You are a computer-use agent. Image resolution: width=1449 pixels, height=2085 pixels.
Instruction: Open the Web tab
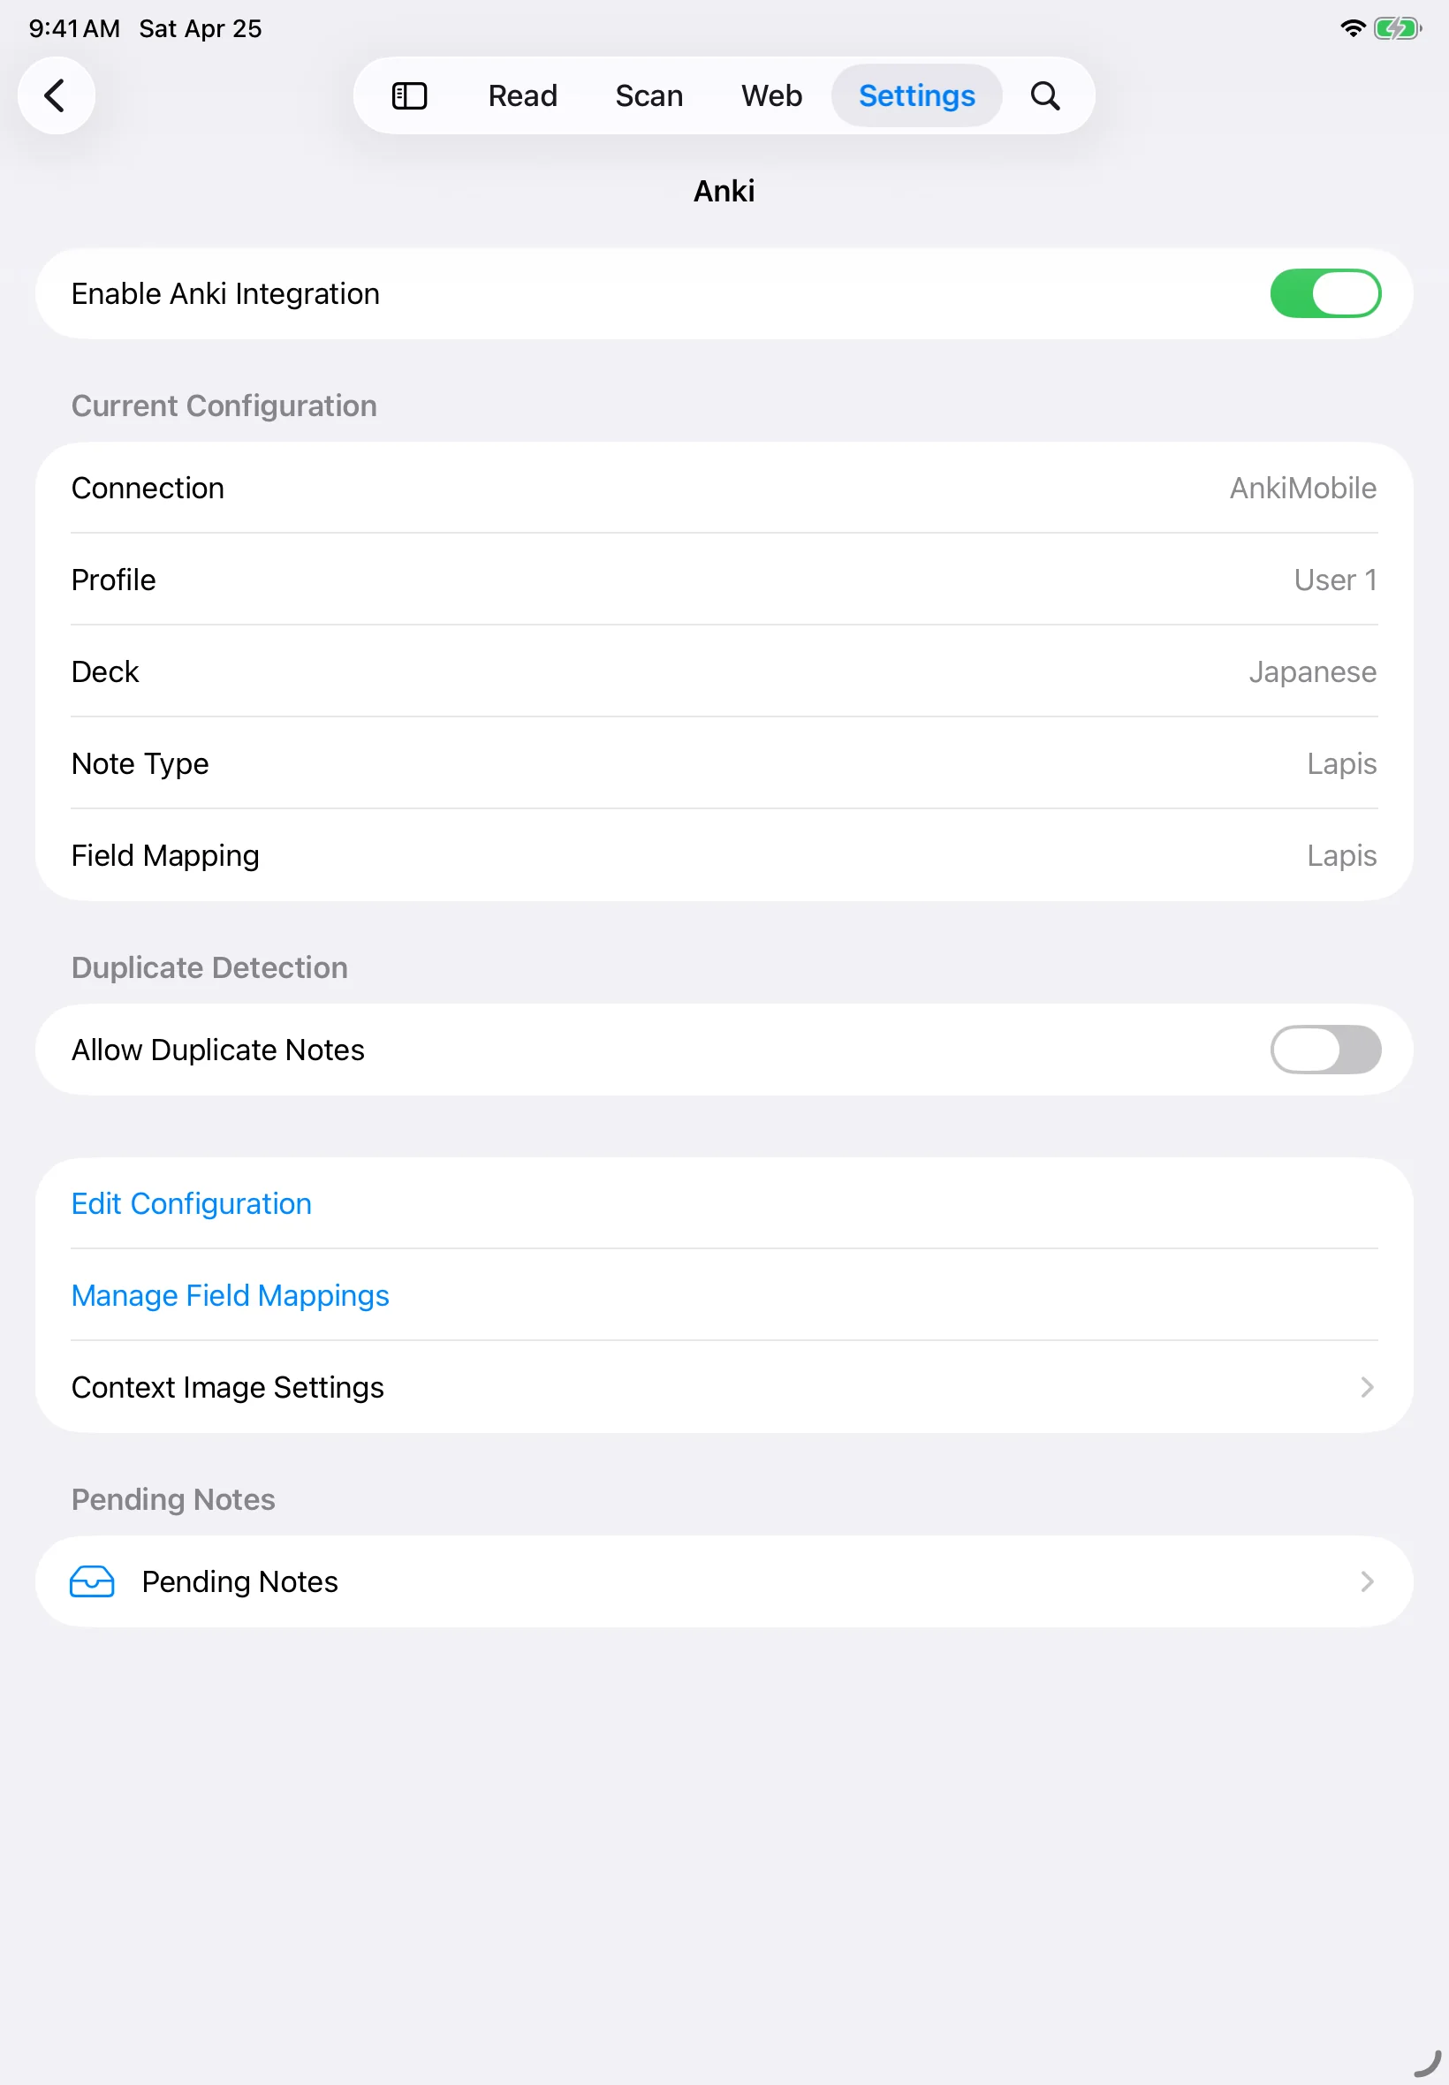tap(770, 95)
